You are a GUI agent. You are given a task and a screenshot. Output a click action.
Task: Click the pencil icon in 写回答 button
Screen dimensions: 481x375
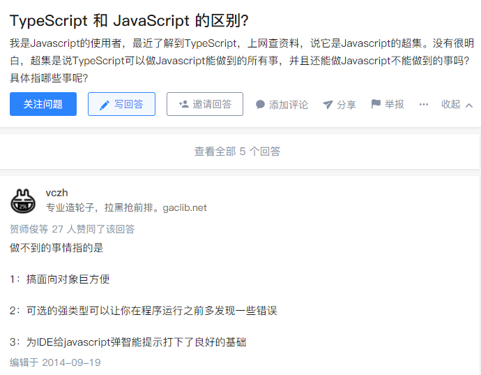click(x=105, y=105)
